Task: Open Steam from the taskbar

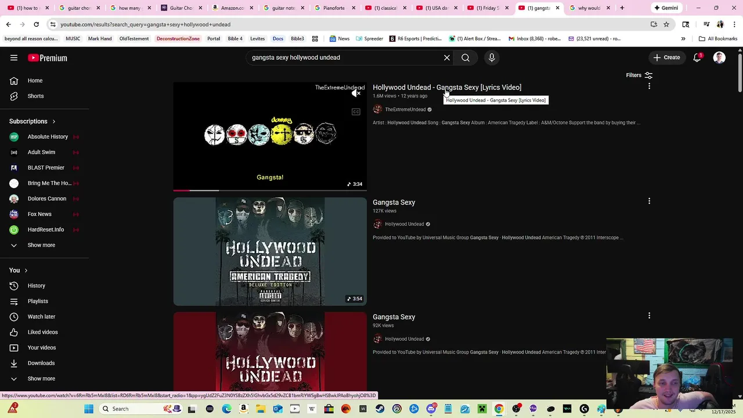Action: pyautogui.click(x=380, y=409)
